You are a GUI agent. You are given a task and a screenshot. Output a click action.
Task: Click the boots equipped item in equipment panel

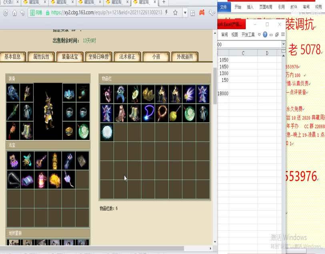click(x=27, y=131)
